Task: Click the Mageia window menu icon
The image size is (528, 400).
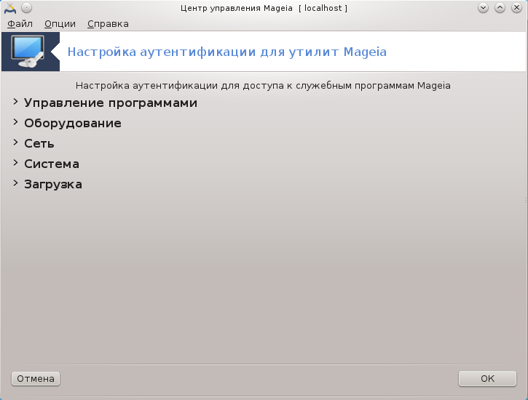Action: click(10, 8)
